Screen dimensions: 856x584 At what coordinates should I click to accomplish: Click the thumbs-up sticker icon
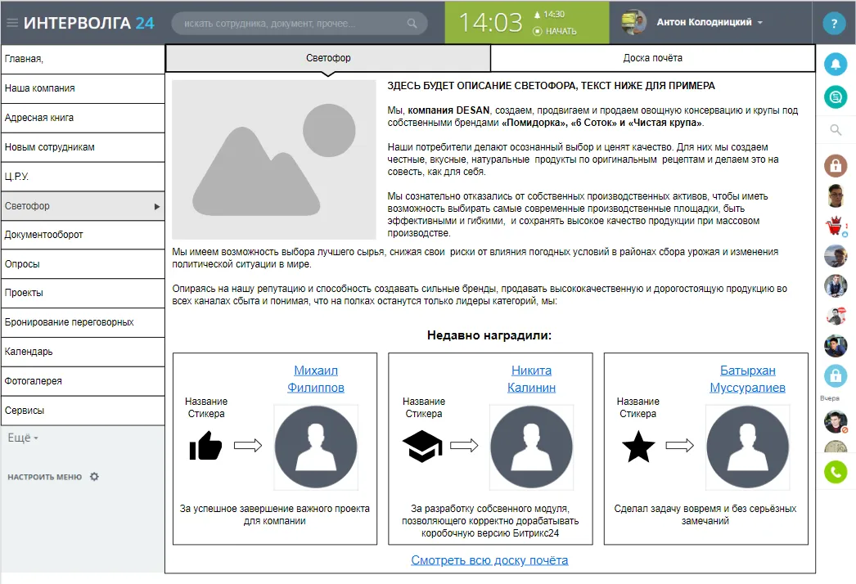205,446
